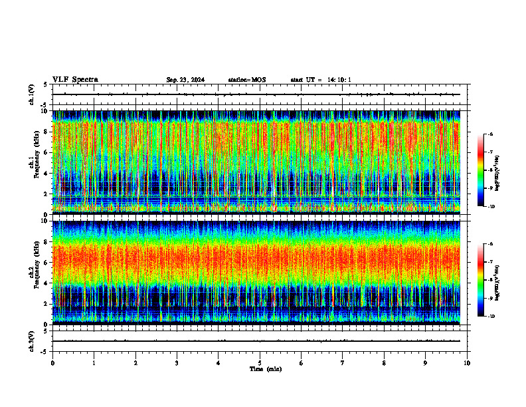
Task: Click time-axis tick label "3"
Action: (177, 363)
